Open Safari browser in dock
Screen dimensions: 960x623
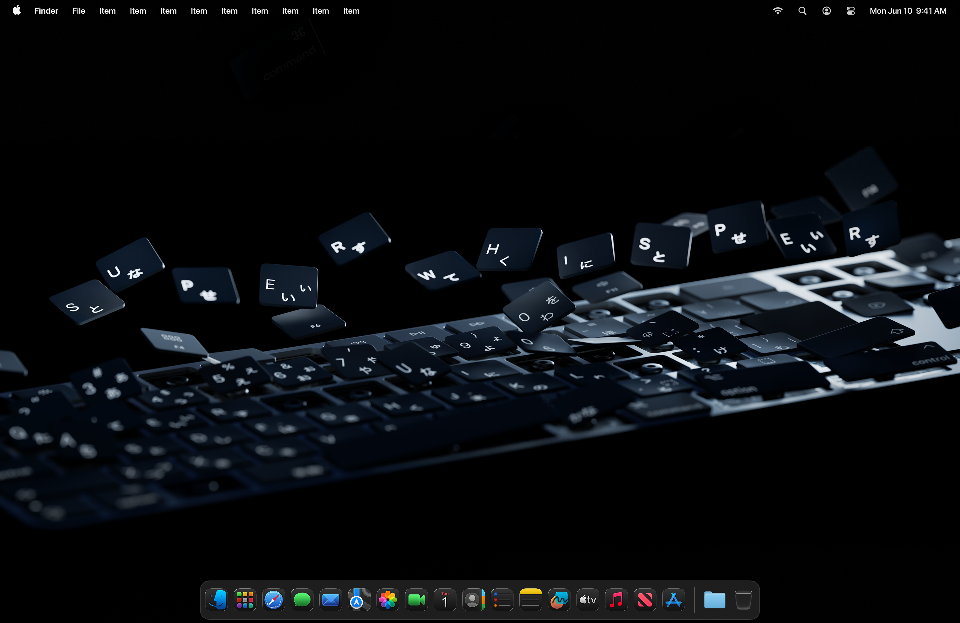click(x=273, y=600)
